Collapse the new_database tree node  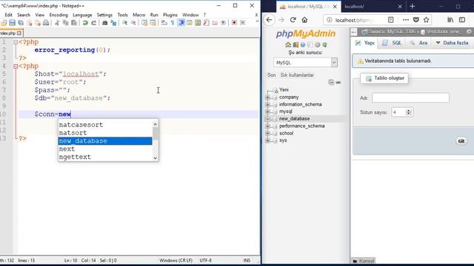tap(267, 119)
